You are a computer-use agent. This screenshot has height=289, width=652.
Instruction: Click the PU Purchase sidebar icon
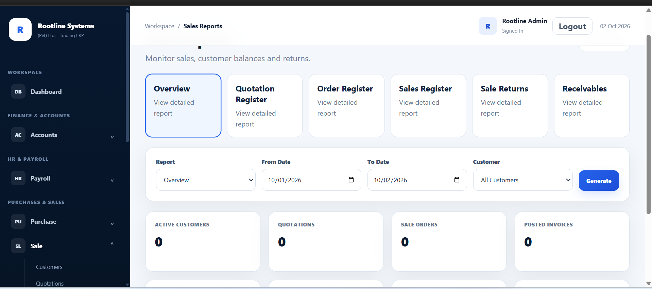(x=18, y=221)
